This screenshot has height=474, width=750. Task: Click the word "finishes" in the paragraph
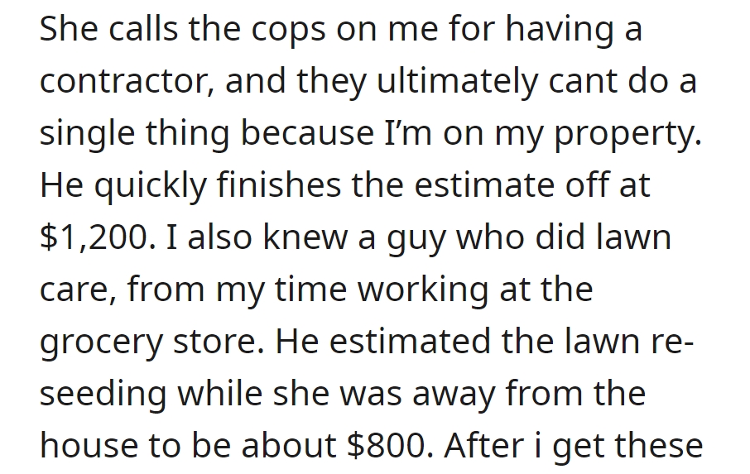[279, 184]
